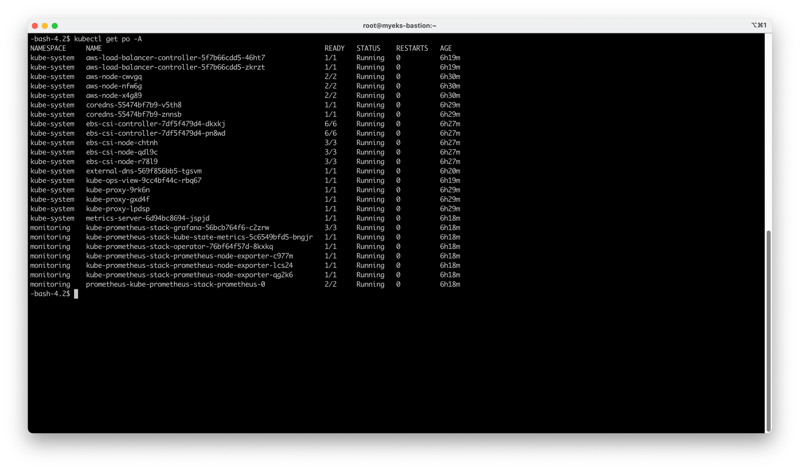Click the grafana pod name in monitoring namespace
Screen dimensions: 800x470
pos(177,228)
